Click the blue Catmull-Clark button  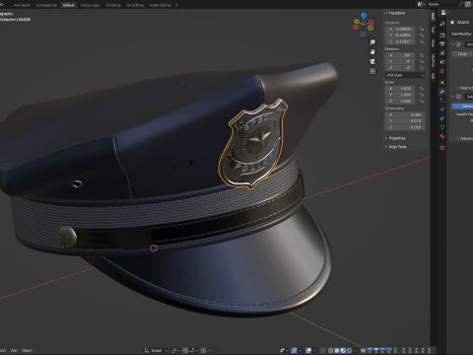pos(462,106)
